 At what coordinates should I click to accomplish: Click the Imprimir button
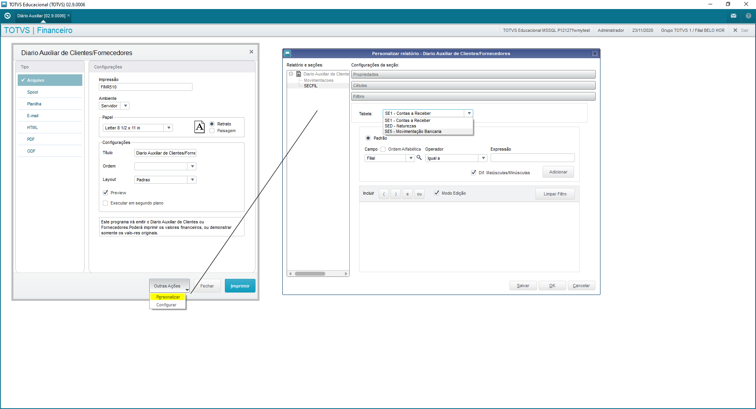coord(240,286)
